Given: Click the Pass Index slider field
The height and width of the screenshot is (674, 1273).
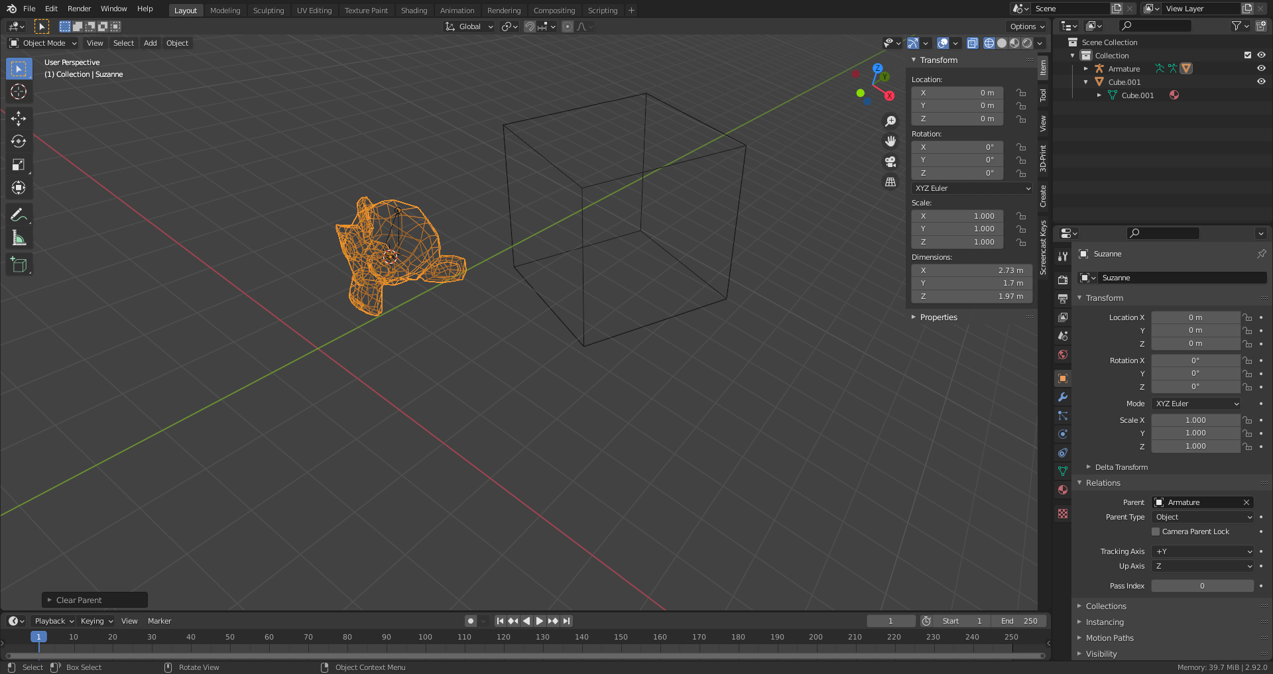Looking at the screenshot, I should [x=1203, y=586].
